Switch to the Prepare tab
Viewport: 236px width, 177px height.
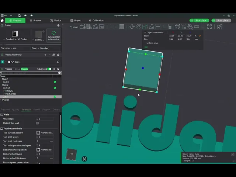point(15,21)
